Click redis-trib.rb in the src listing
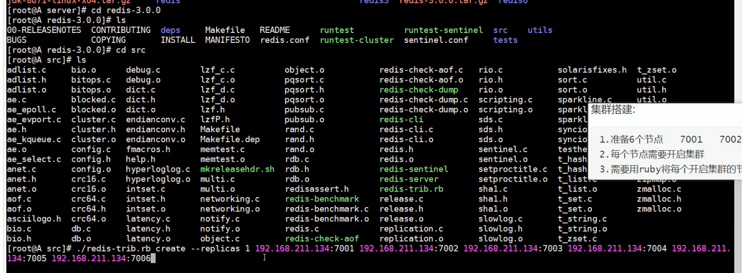 pos(411,189)
